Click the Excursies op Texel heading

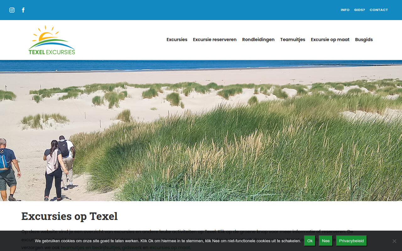[69, 216]
